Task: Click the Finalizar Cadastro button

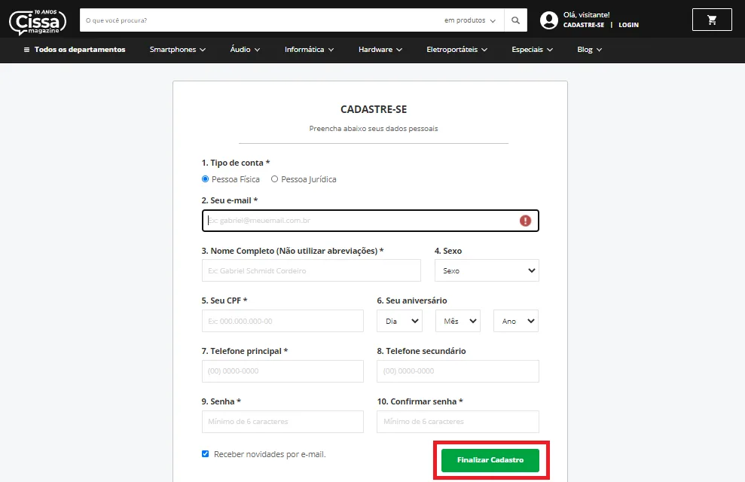Action: click(490, 460)
